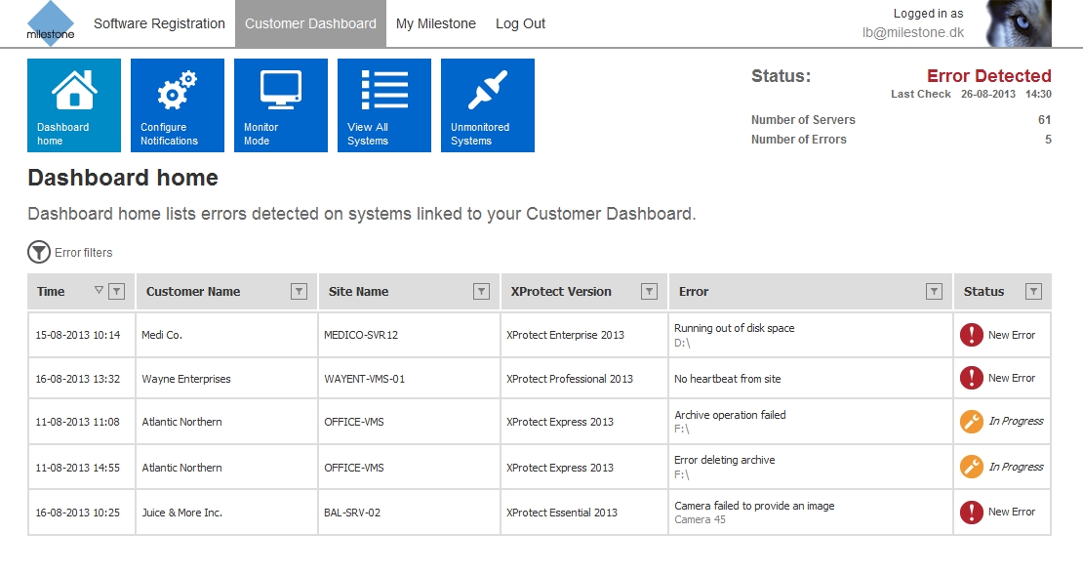
Task: Click timestamp 15-08-2013 10:14
Action: point(78,335)
